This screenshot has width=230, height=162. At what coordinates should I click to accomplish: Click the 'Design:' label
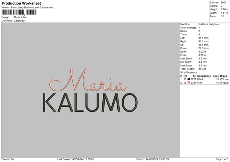pos(6,17)
